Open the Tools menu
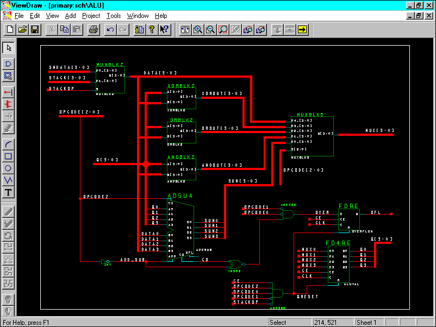The width and height of the screenshot is (436, 327). tap(114, 16)
